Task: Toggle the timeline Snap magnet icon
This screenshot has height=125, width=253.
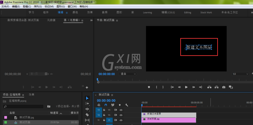Action: (106, 105)
